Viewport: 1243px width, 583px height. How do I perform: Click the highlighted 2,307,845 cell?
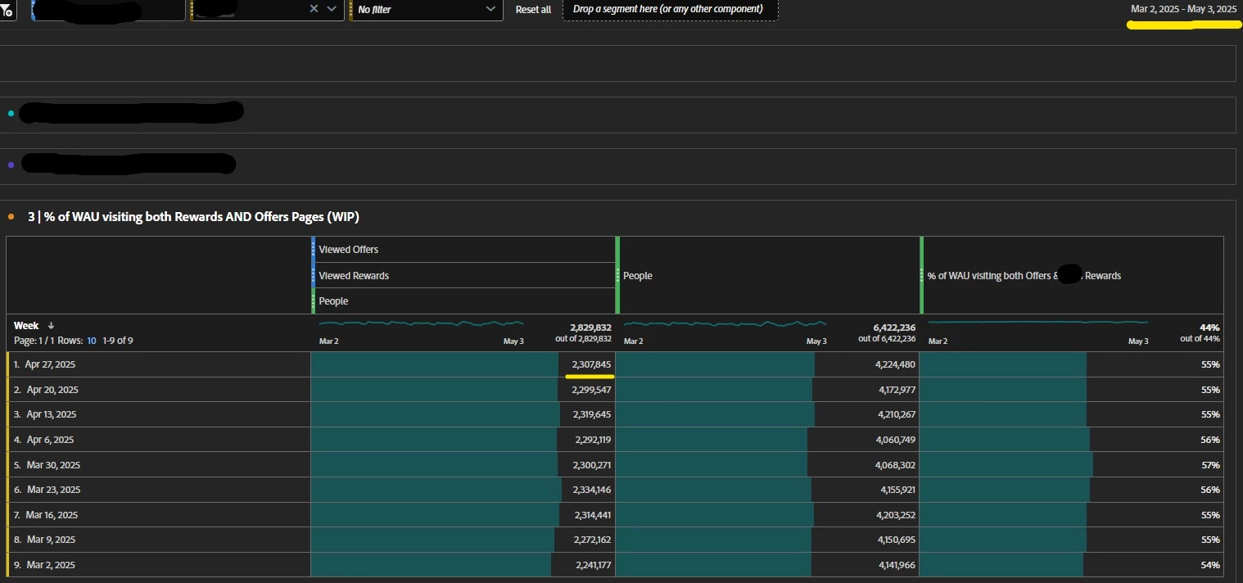[x=463, y=364]
